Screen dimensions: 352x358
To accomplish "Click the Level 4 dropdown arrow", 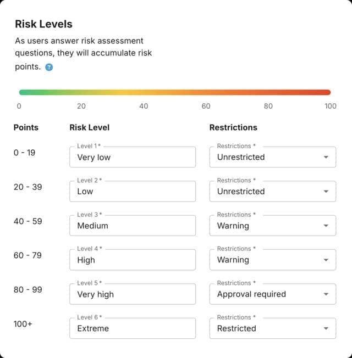I will pos(326,260).
